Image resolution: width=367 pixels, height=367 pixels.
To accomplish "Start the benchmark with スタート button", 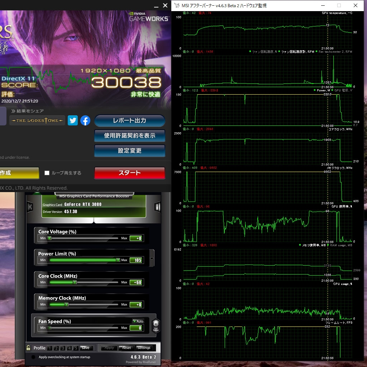I will (130, 173).
